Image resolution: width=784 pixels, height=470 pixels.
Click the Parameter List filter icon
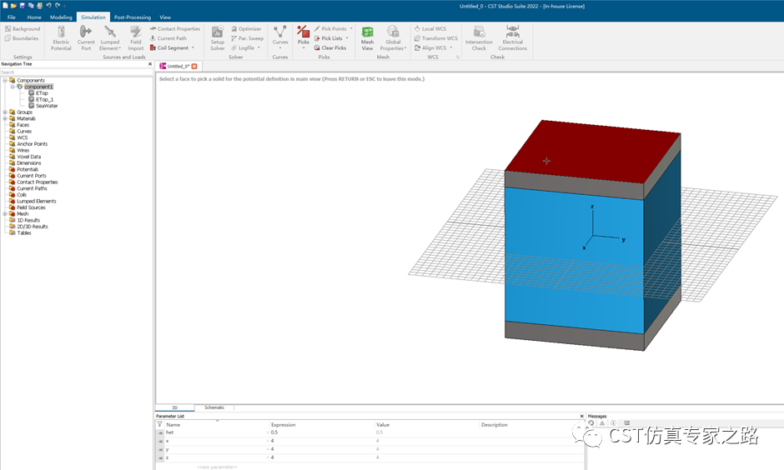click(160, 424)
